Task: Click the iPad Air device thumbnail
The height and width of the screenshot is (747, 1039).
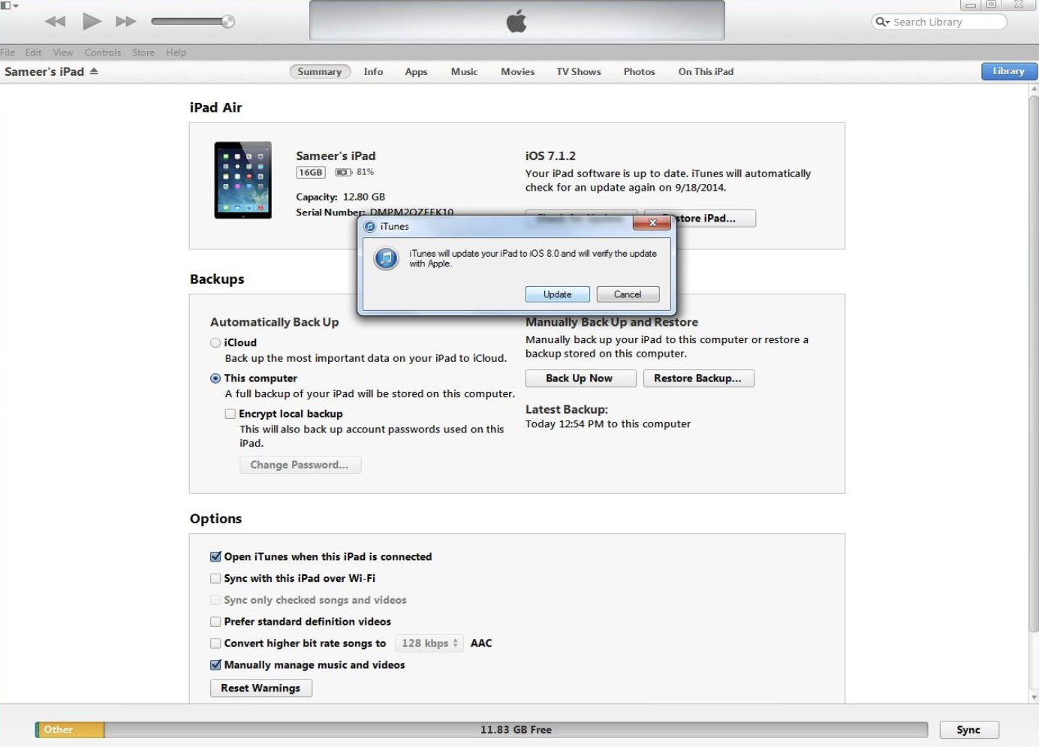Action: [242, 179]
